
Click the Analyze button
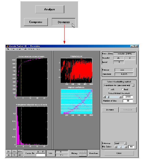point(49,9)
